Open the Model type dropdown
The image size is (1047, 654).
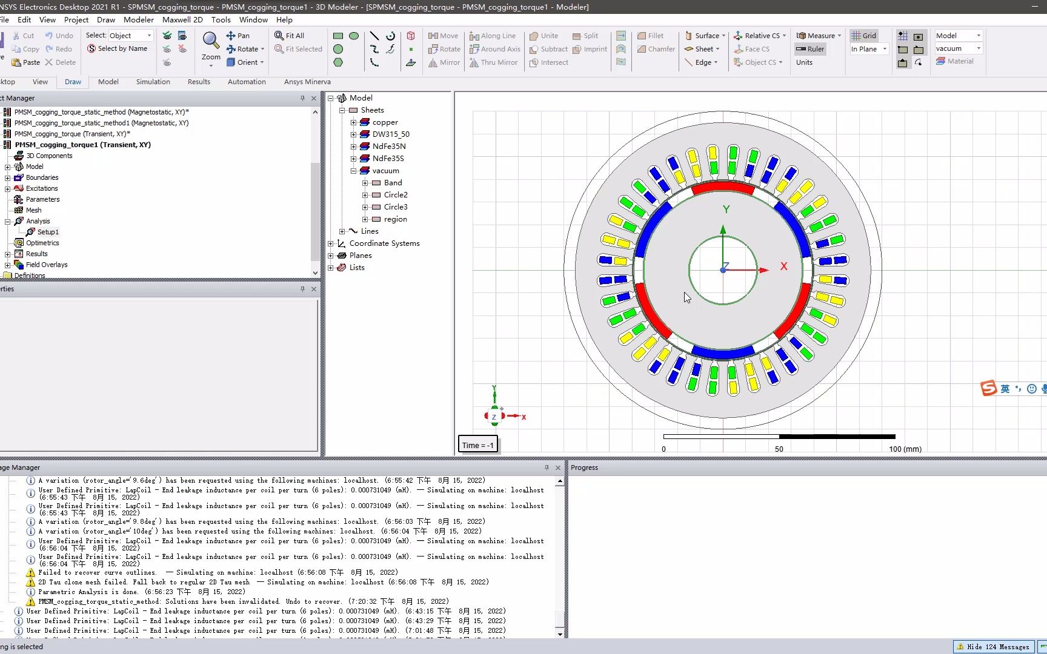point(958,36)
